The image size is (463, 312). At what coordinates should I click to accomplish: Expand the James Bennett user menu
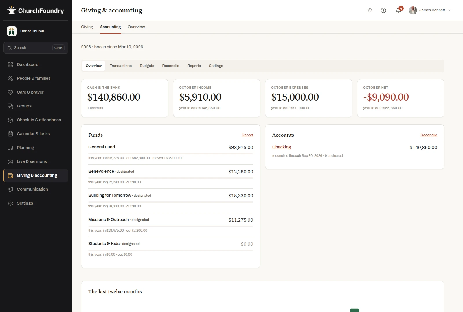pyautogui.click(x=449, y=10)
